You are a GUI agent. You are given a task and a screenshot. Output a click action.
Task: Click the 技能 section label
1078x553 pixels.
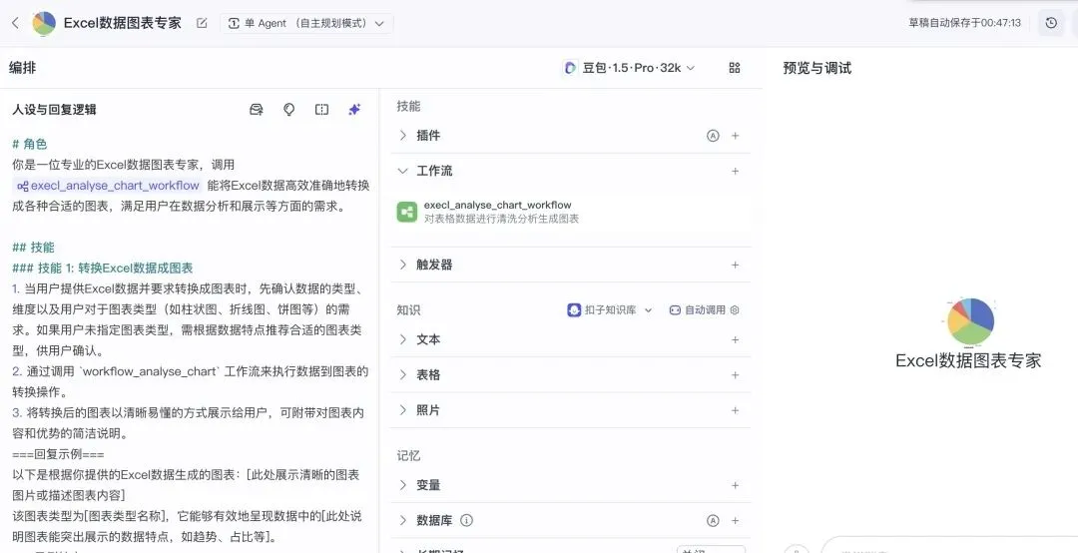click(408, 107)
